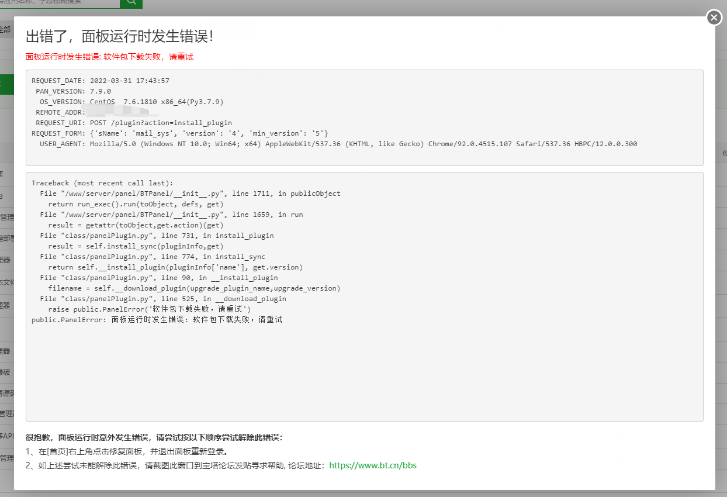Viewport: 727px width, 497px height.
Task: Click the panelPlugin.py line 731 entry
Action: click(x=157, y=236)
